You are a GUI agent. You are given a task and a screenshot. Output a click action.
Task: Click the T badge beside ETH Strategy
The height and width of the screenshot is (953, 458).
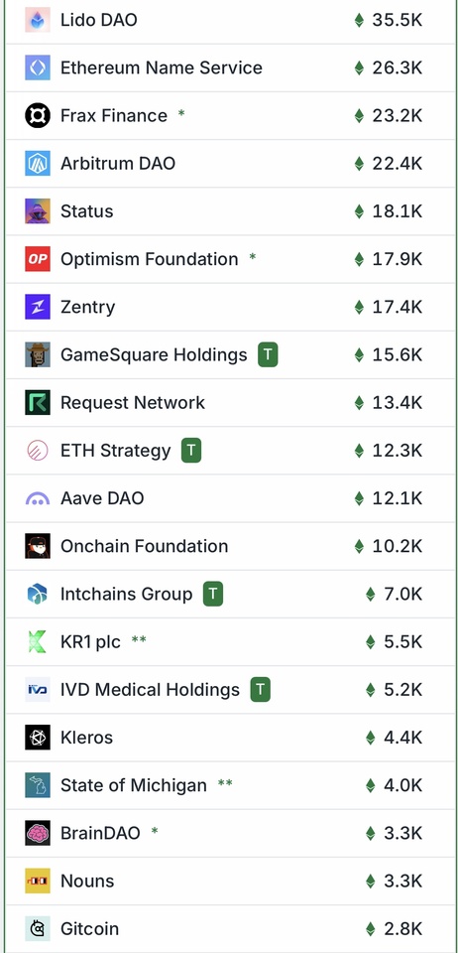tap(191, 451)
